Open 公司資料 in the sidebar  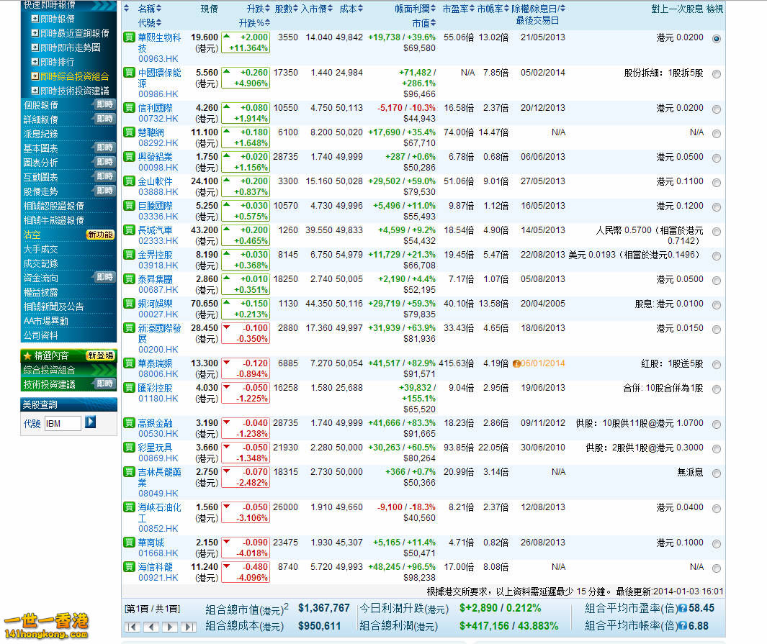[x=40, y=335]
